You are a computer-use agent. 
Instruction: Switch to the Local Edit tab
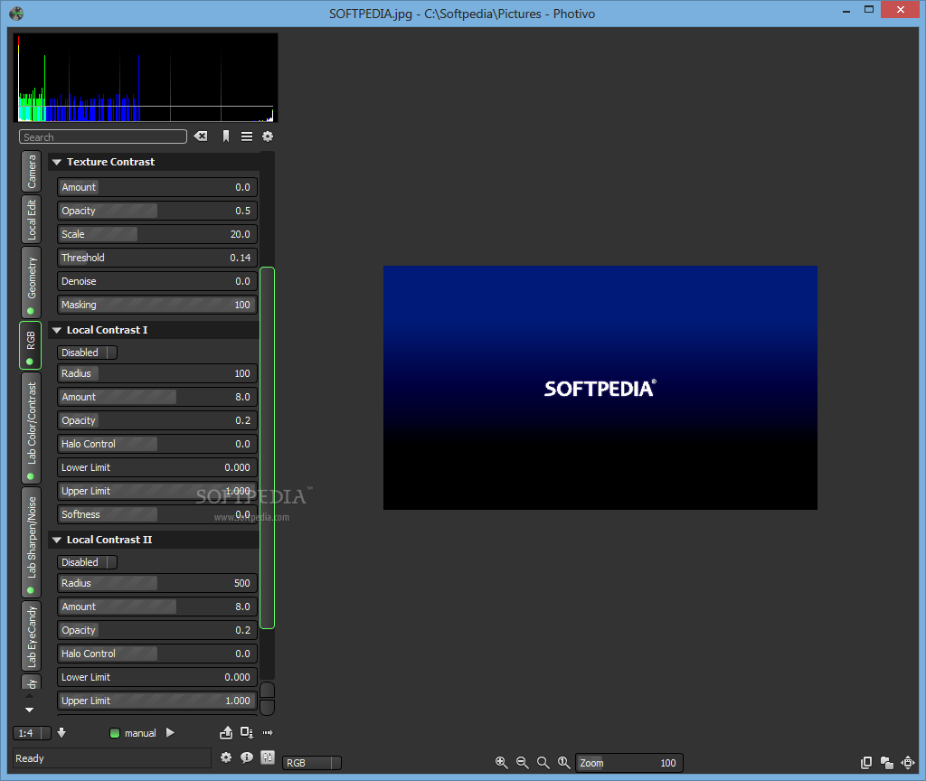click(32, 219)
